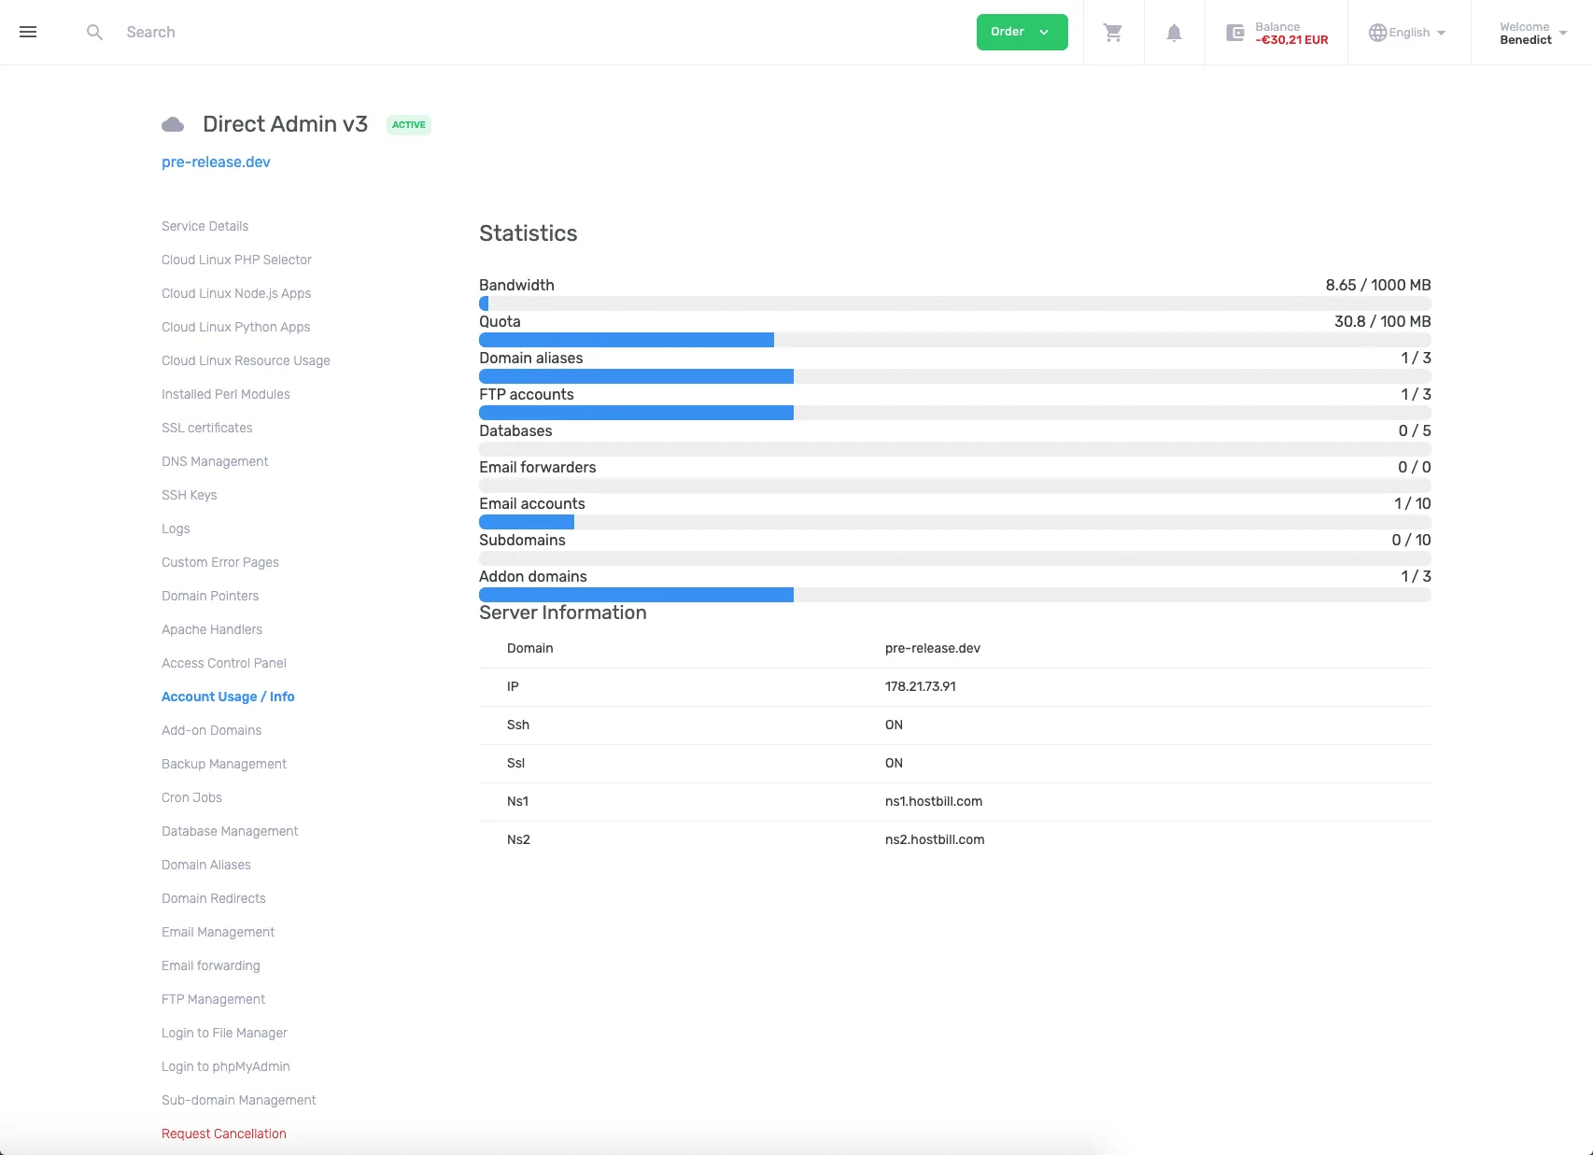The height and width of the screenshot is (1155, 1593).
Task: Open the shopping cart icon
Action: point(1113,33)
